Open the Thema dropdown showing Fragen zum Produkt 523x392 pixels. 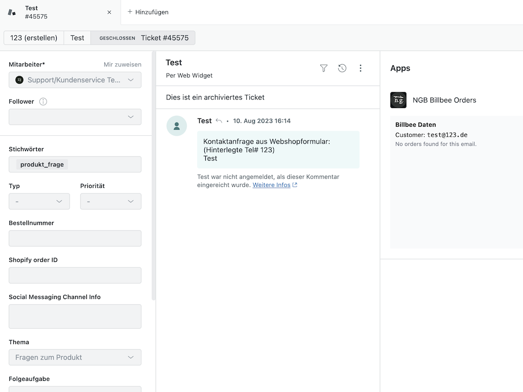click(75, 357)
